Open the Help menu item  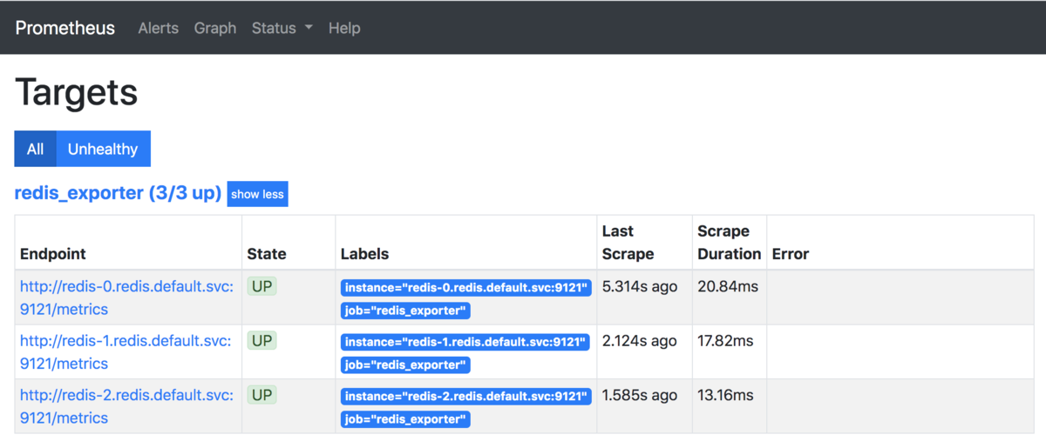[344, 28]
